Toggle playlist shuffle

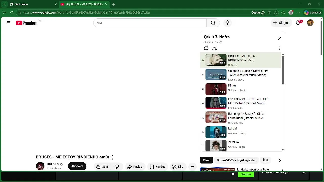tap(214, 48)
